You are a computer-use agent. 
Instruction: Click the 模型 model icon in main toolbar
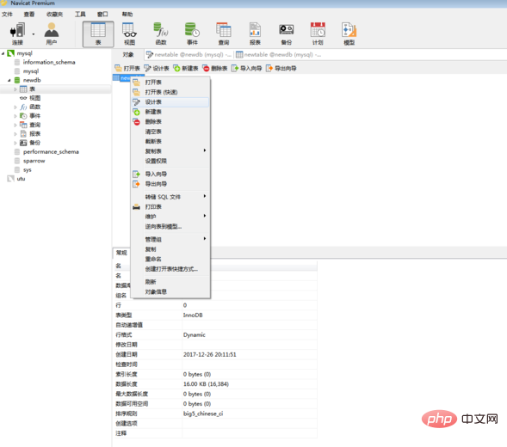coord(349,34)
